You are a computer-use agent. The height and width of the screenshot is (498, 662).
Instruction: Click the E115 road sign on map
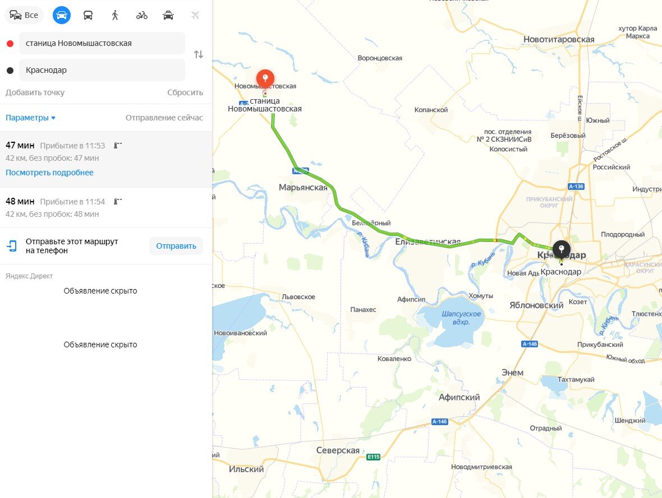pos(373,457)
